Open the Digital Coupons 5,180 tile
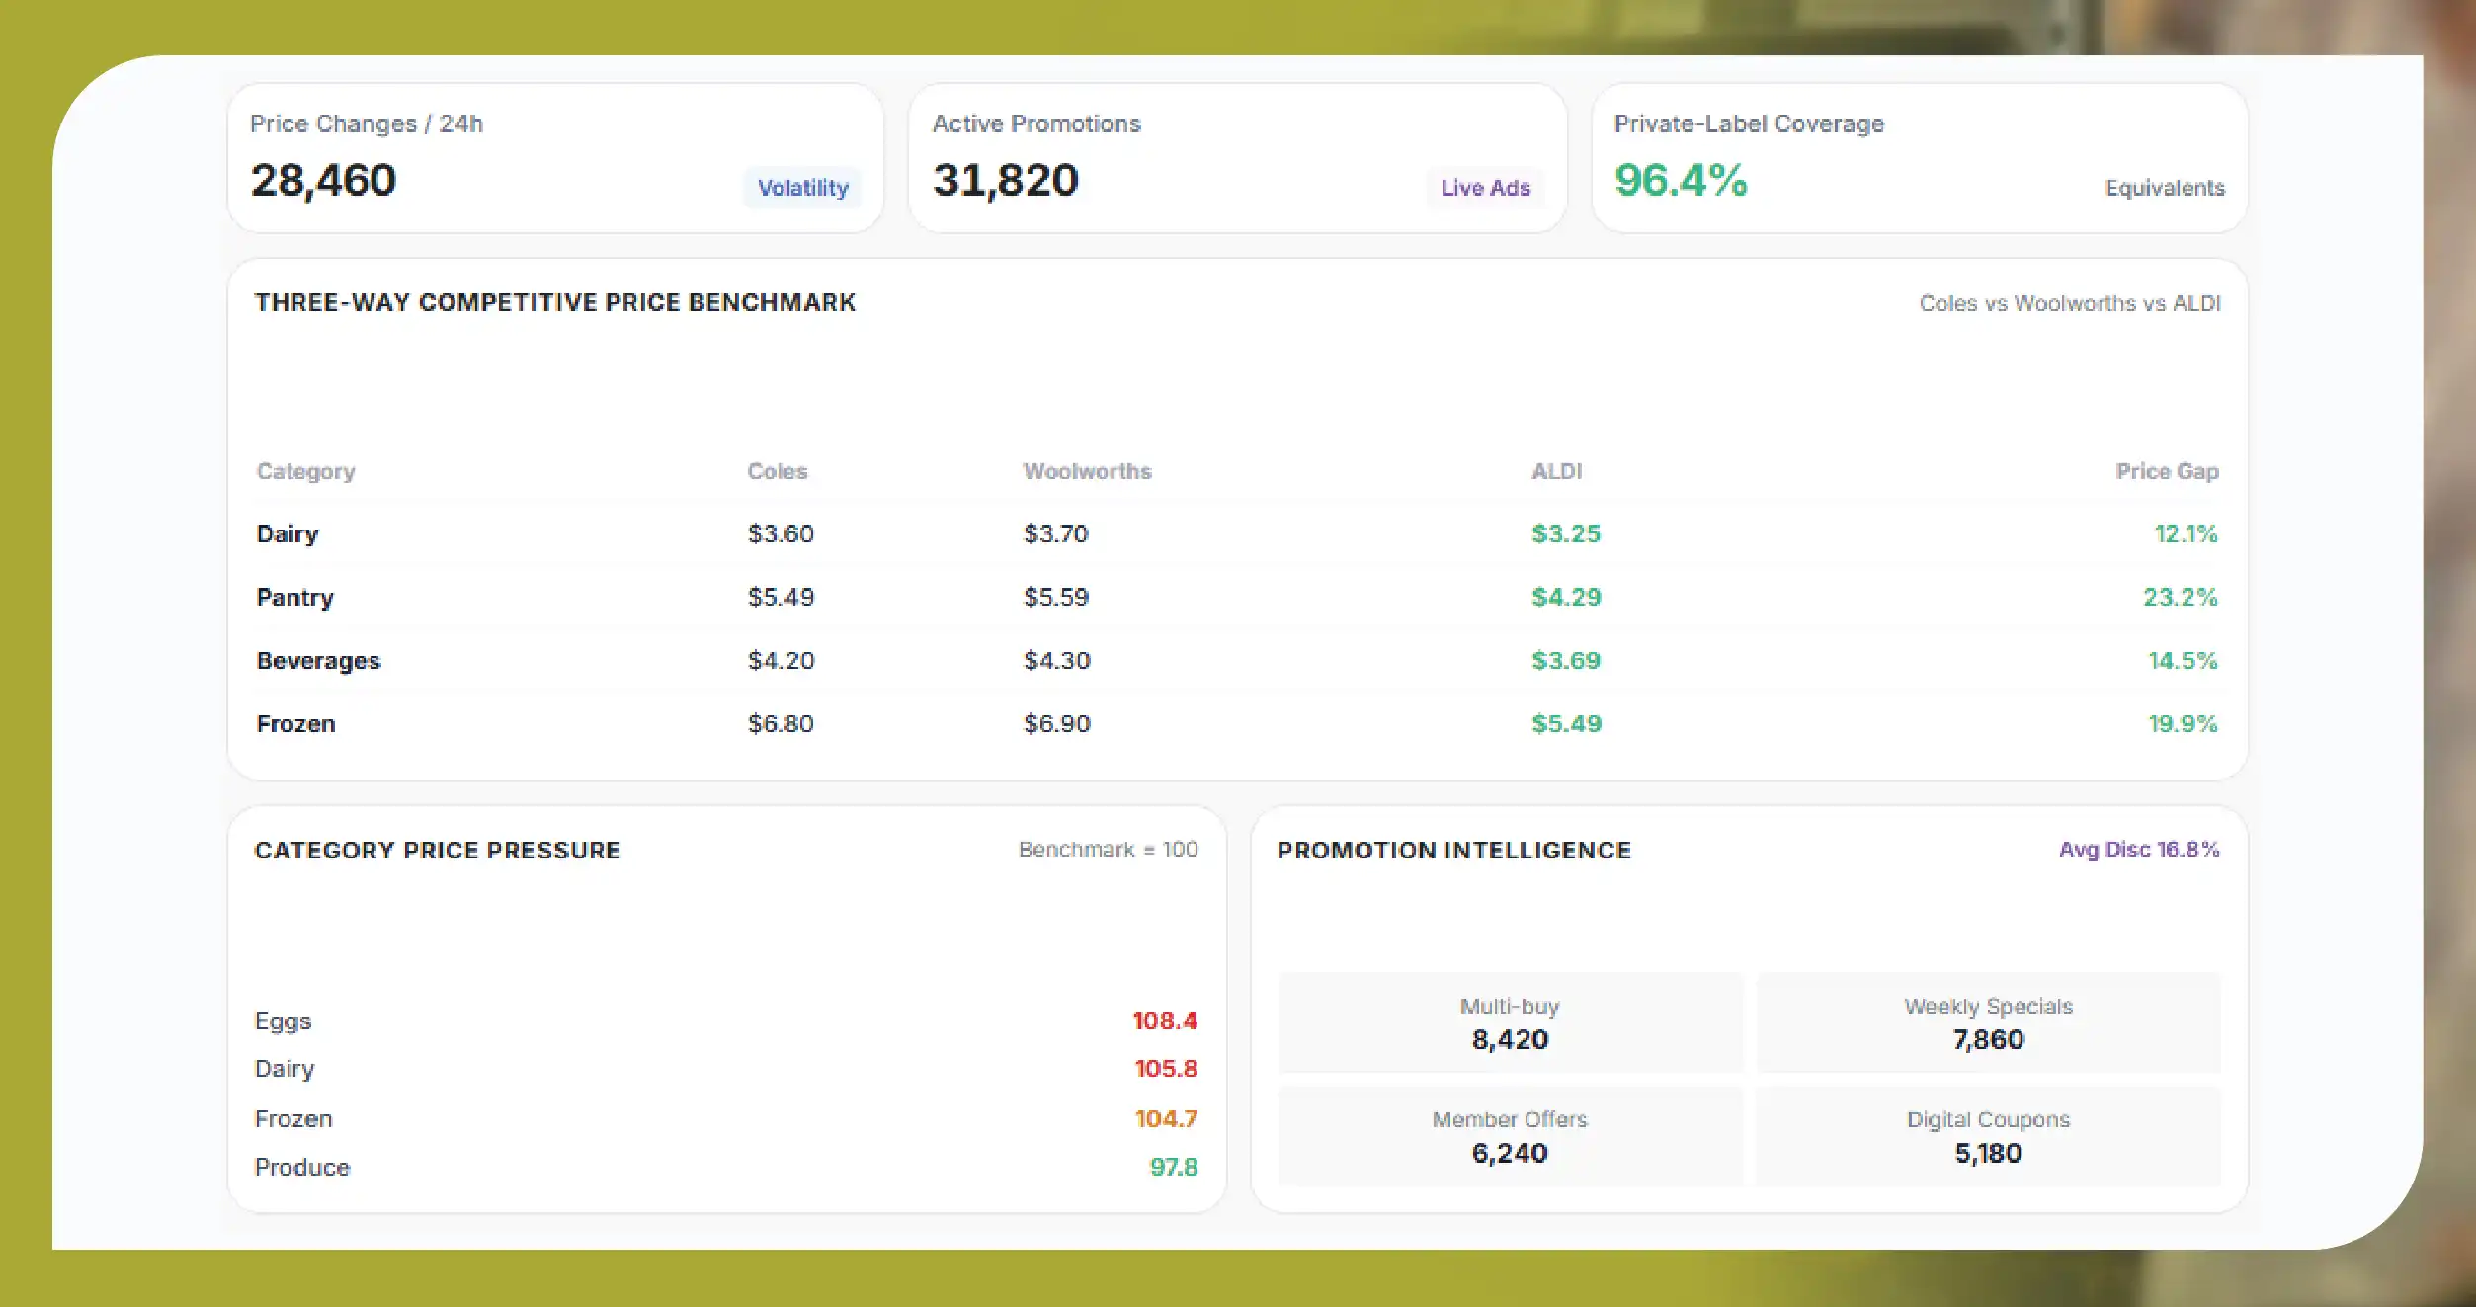The height and width of the screenshot is (1307, 2476). point(1988,1137)
